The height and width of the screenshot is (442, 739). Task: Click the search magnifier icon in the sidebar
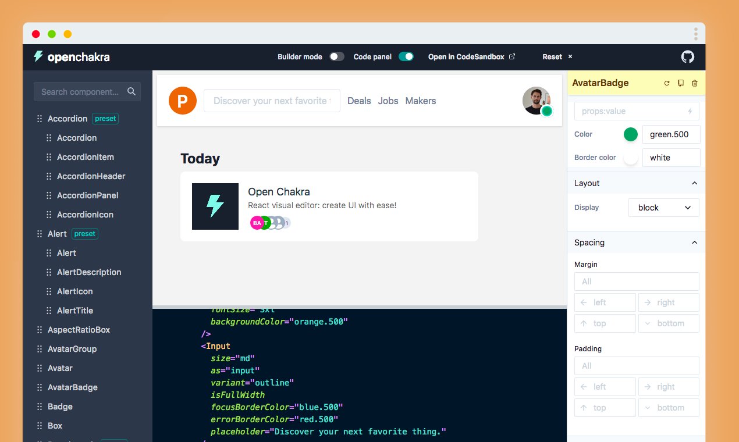point(132,91)
